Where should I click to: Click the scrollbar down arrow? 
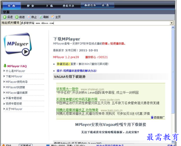coord(173,141)
